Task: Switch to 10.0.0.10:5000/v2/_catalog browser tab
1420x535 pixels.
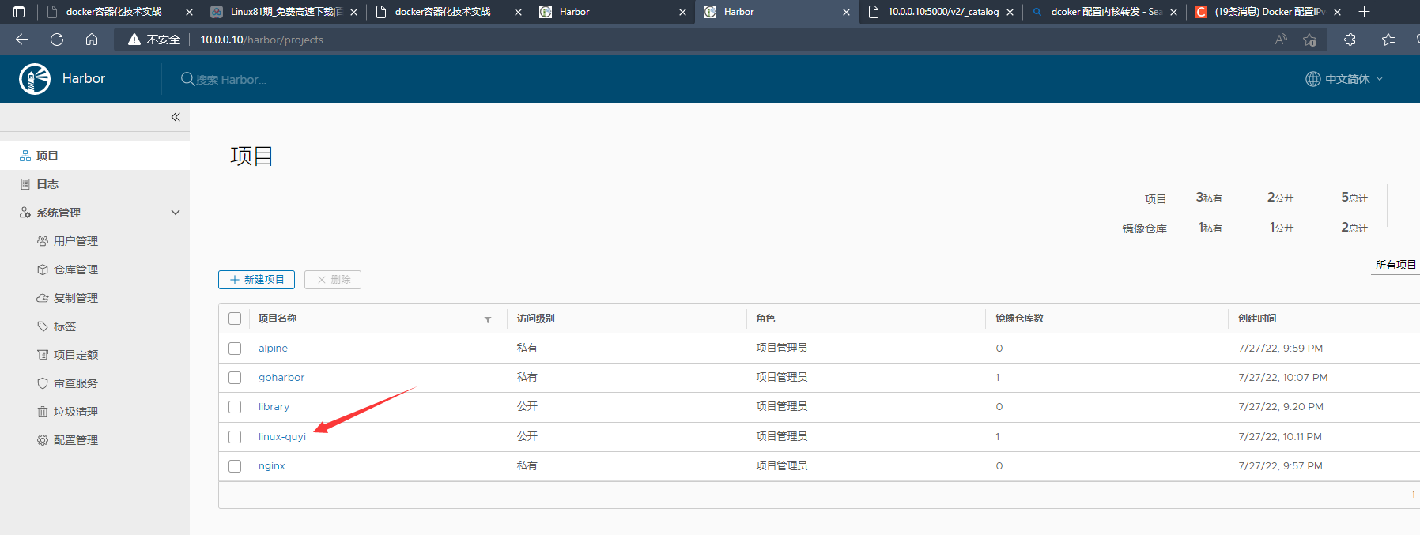Action: click(x=942, y=12)
